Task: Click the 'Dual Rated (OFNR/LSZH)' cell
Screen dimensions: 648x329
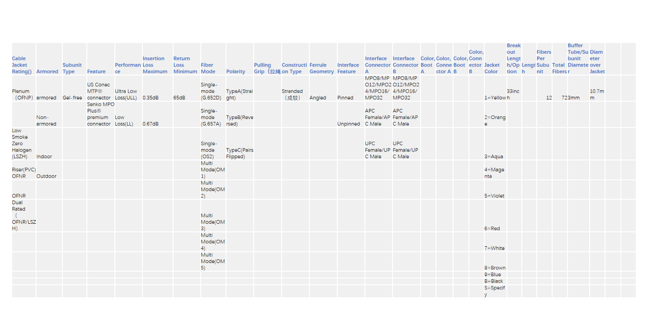Action: coord(24,216)
